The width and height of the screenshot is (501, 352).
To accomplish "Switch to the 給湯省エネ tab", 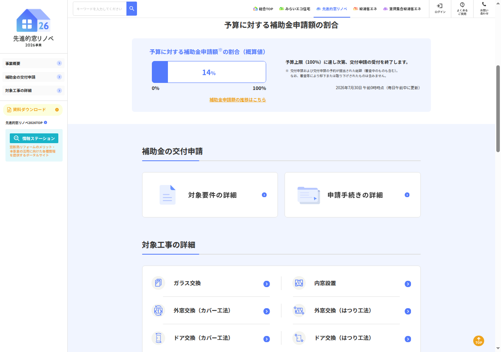I will click(365, 9).
